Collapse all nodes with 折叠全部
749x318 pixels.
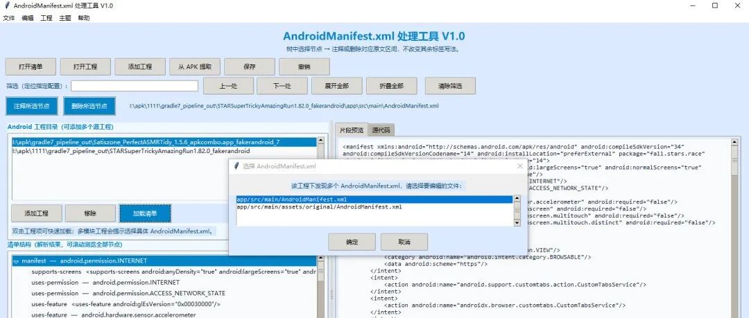coord(392,86)
